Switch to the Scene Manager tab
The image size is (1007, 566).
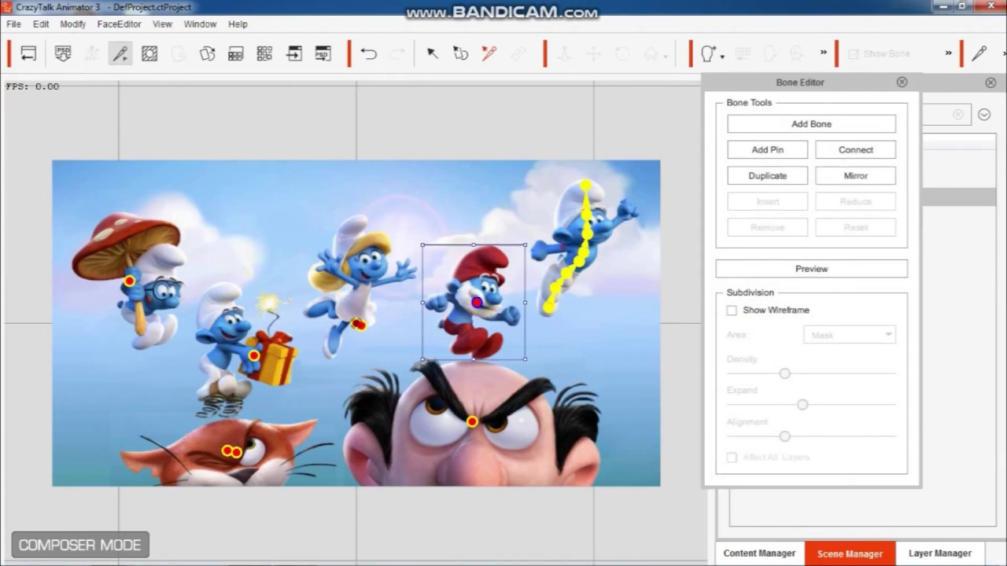pos(850,553)
